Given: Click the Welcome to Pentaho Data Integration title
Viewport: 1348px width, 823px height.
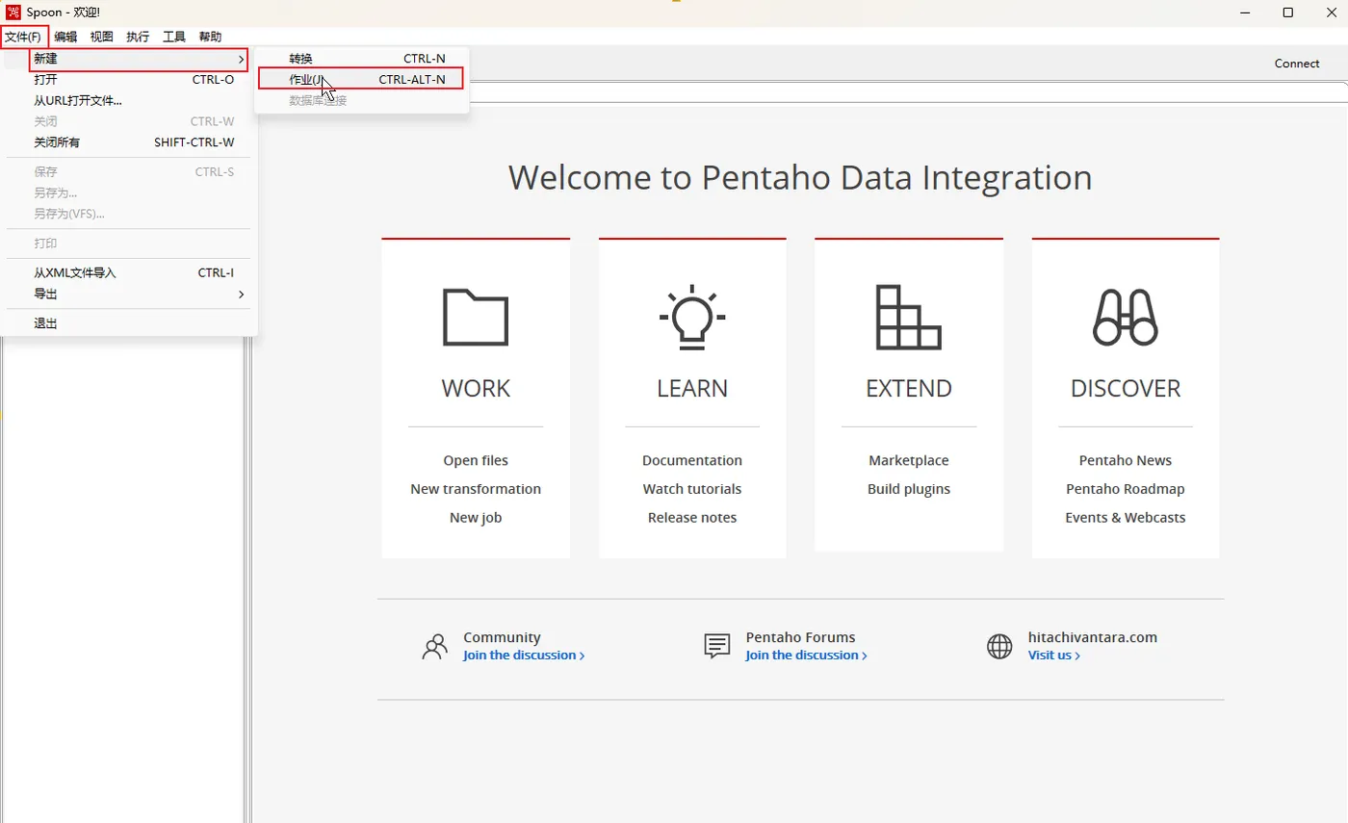Looking at the screenshot, I should (x=800, y=178).
